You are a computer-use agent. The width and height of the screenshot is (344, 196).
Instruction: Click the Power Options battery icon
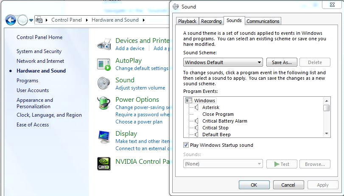[104, 103]
